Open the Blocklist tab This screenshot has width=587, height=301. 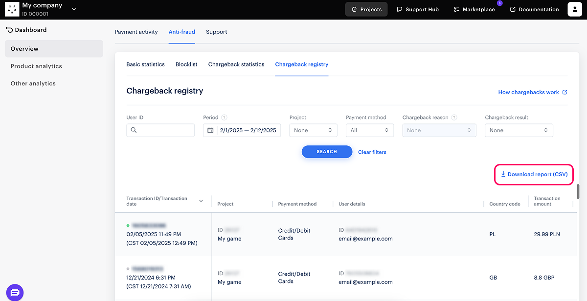[x=186, y=64]
